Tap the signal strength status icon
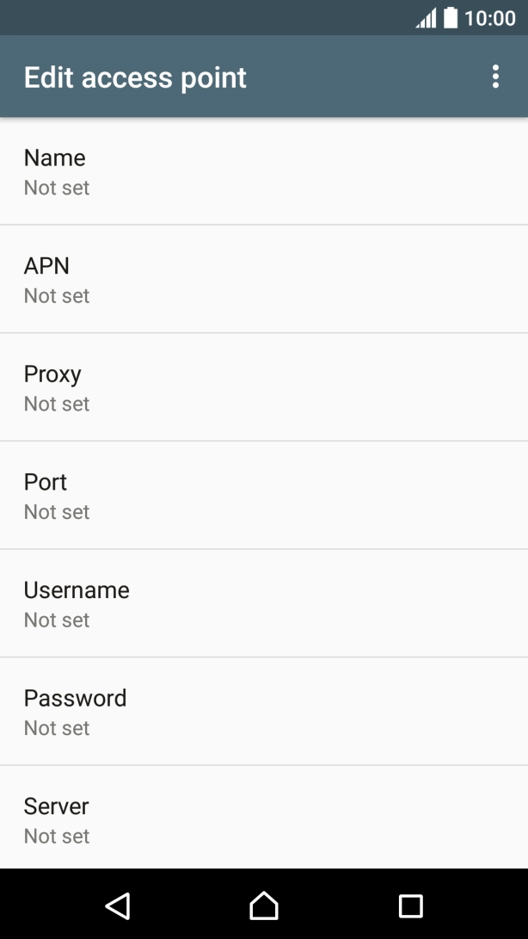This screenshot has width=528, height=939. (426, 18)
